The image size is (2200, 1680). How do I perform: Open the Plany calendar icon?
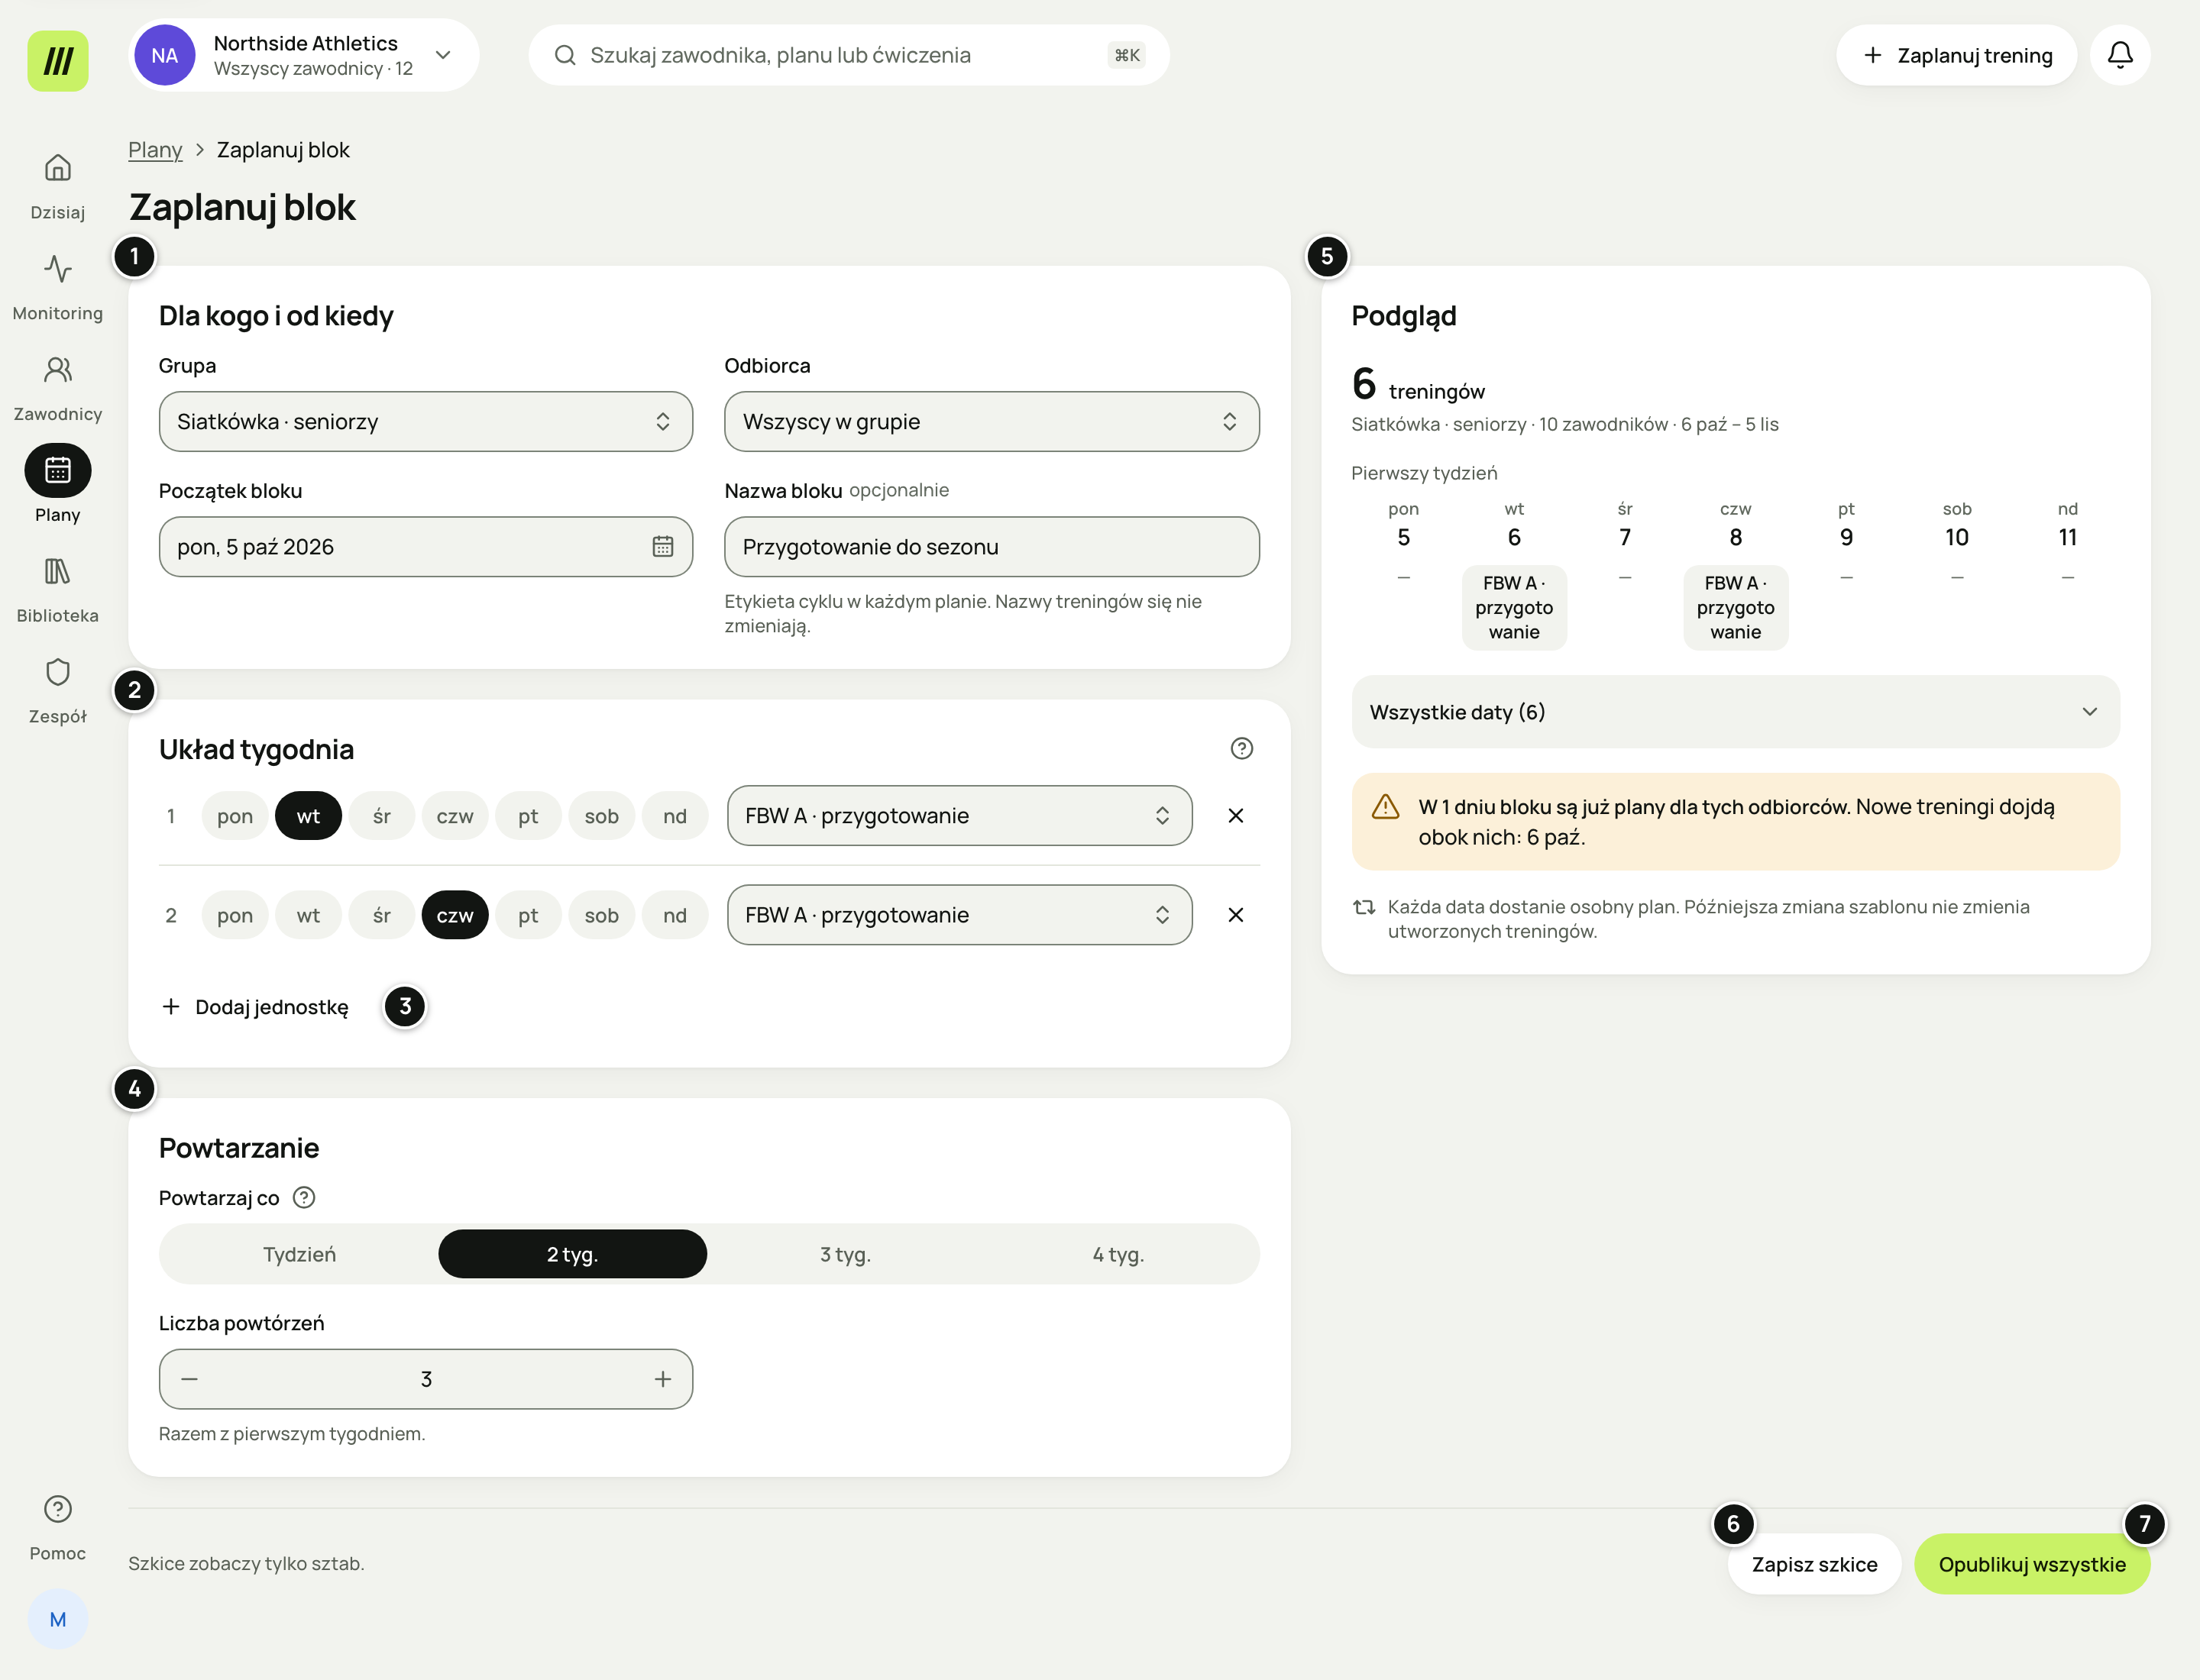[57, 470]
